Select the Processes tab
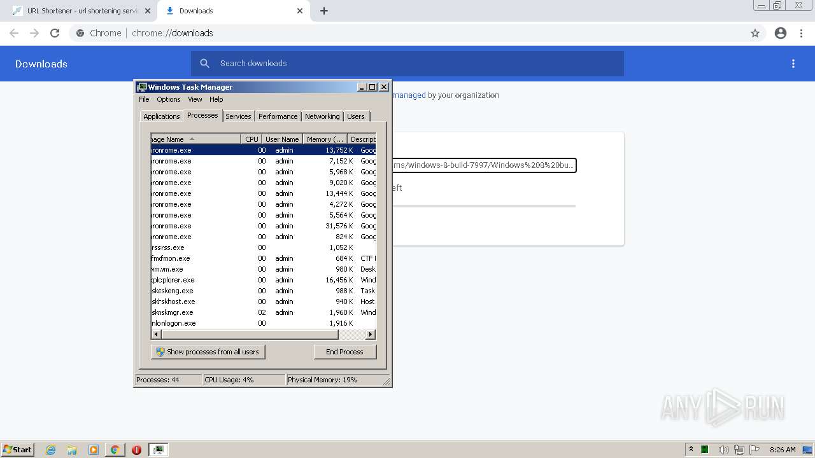The height and width of the screenshot is (458, 815). coord(202,115)
